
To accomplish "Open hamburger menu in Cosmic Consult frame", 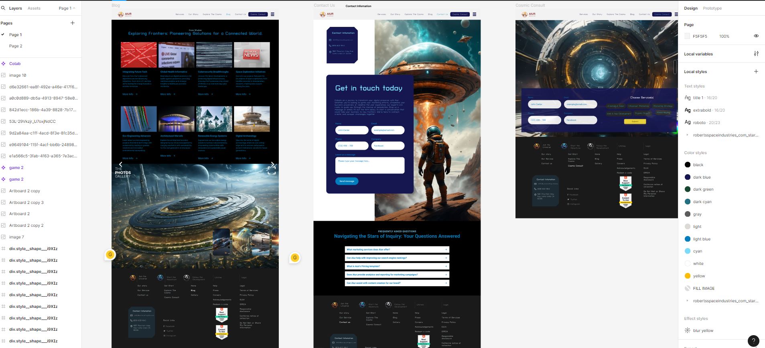I will (x=676, y=14).
